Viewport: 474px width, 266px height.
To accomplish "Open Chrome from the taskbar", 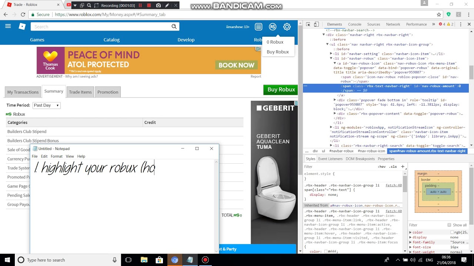I will click(174, 260).
